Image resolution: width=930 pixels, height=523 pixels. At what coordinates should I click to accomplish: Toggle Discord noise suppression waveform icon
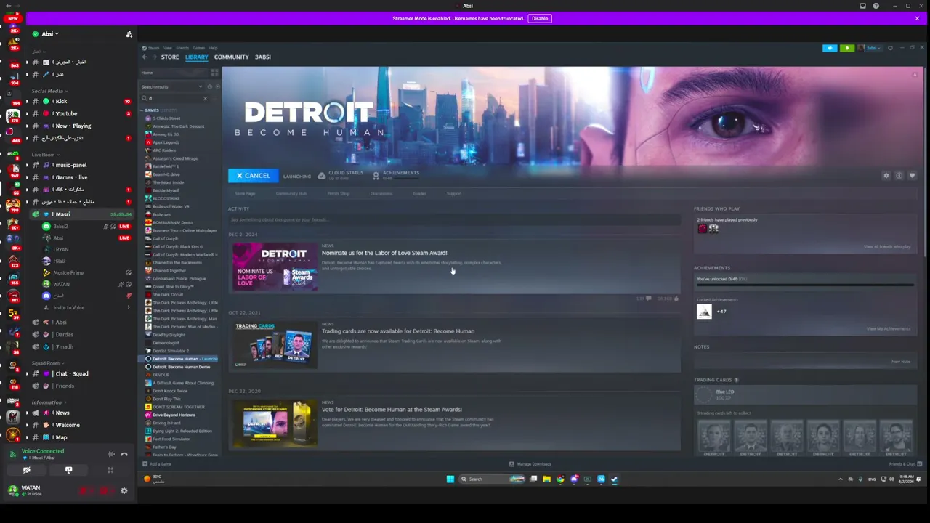click(110, 454)
